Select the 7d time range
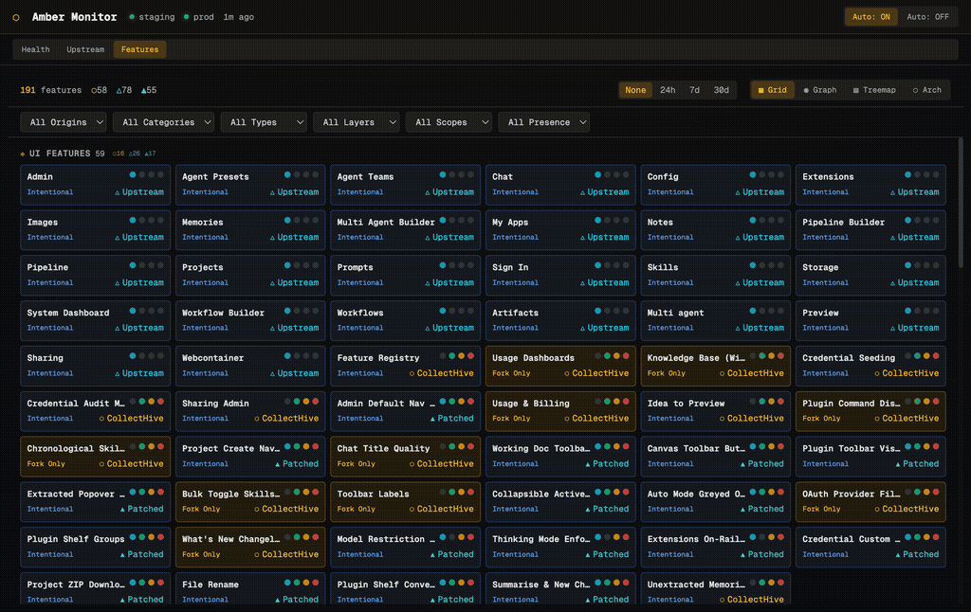Viewport: 971px width, 612px height. pos(694,90)
